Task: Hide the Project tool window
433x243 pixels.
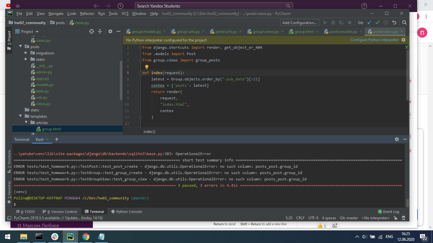Action: coord(119,31)
